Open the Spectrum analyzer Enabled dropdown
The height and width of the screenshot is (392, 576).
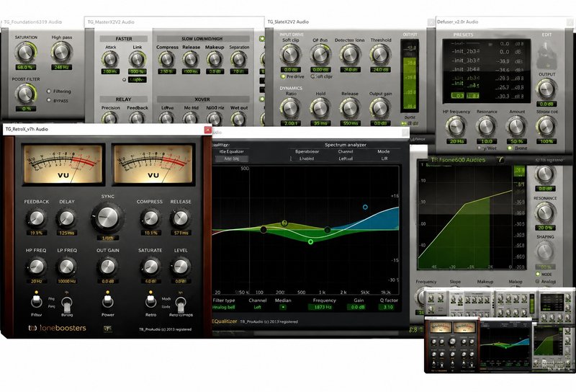click(306, 159)
